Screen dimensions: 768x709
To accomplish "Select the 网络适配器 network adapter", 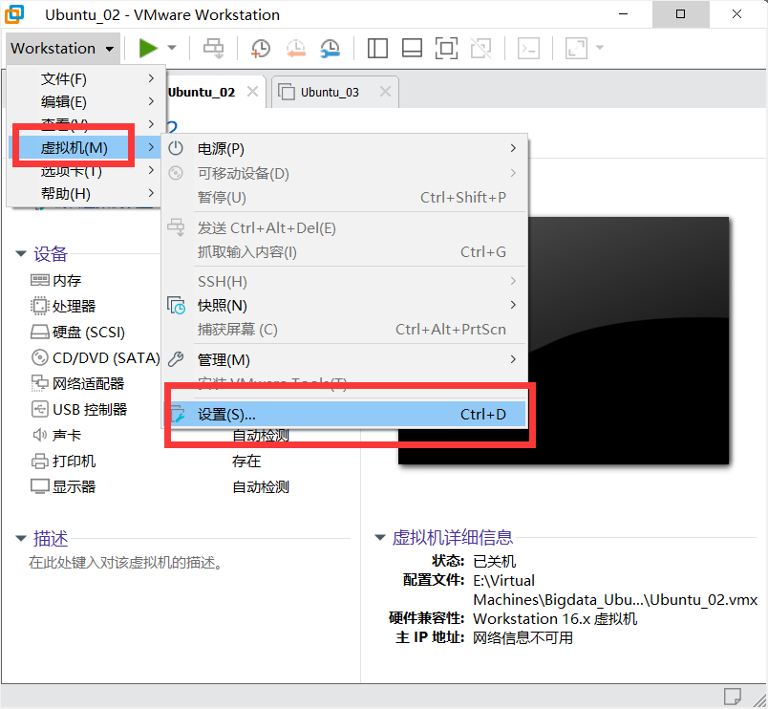I will [77, 384].
